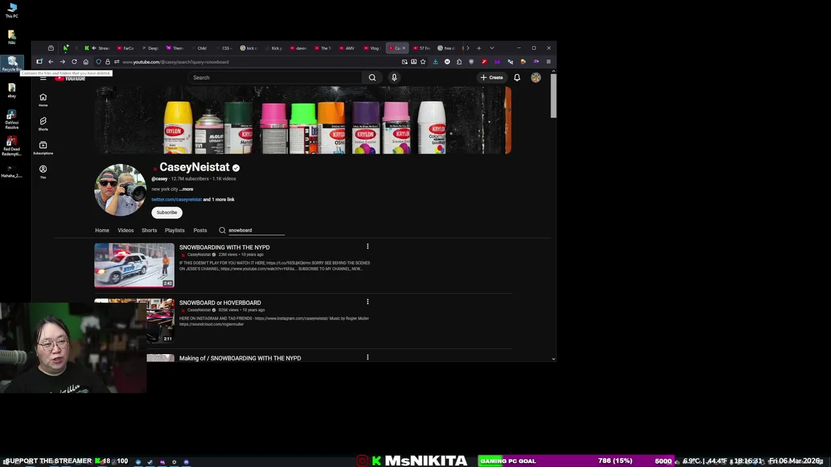Close the active Casey tab
831x467 pixels.
point(404,48)
